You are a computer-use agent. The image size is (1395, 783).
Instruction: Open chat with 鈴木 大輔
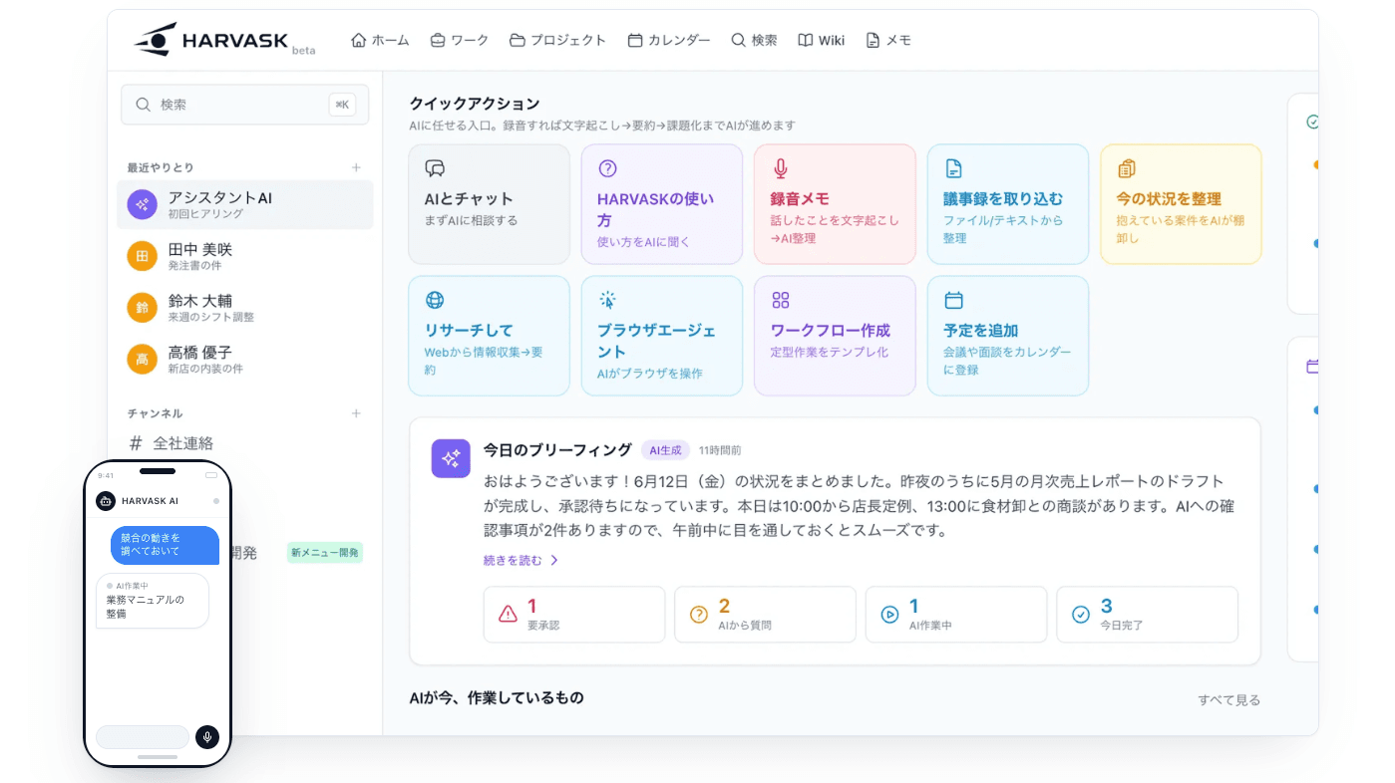click(x=245, y=308)
